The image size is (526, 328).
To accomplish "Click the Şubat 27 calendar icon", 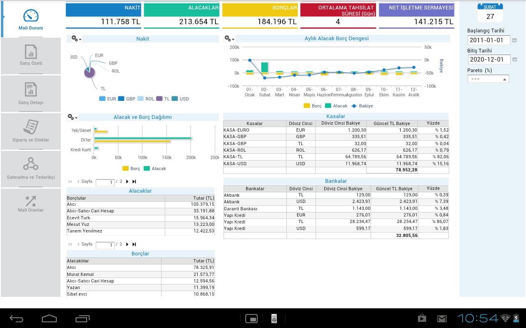I will point(490,13).
